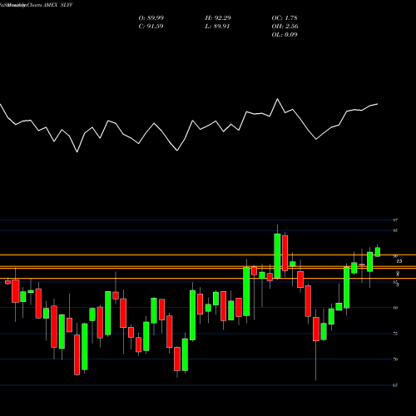Click the 75 price axis label
The width and height of the screenshot is (416, 416).
(395, 334)
